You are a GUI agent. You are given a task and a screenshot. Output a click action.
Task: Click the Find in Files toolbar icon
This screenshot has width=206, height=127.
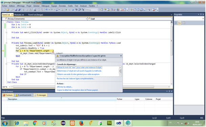35,10
